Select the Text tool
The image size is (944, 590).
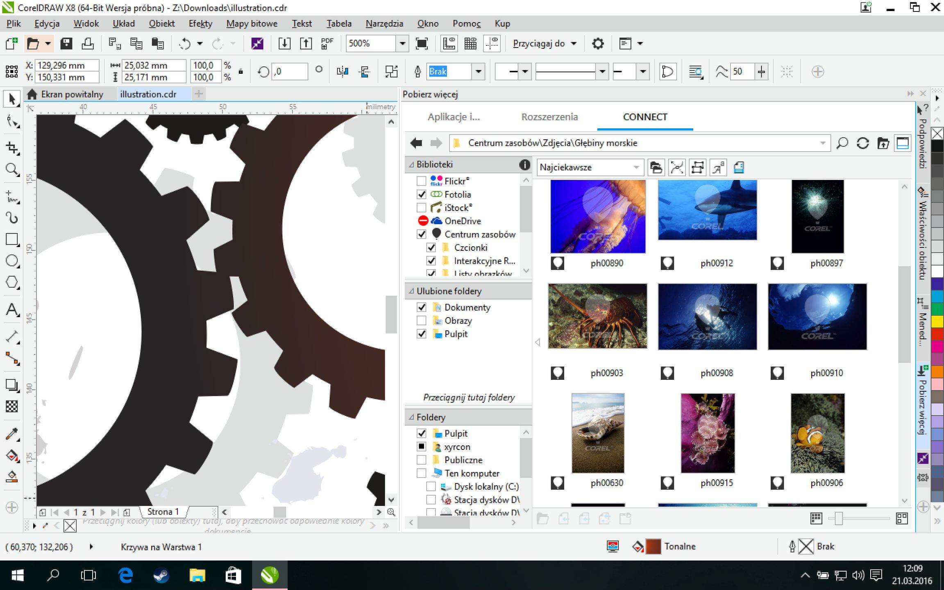(12, 310)
